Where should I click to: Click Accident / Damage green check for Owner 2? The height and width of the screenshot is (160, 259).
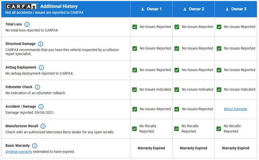pyautogui.click(x=177, y=109)
